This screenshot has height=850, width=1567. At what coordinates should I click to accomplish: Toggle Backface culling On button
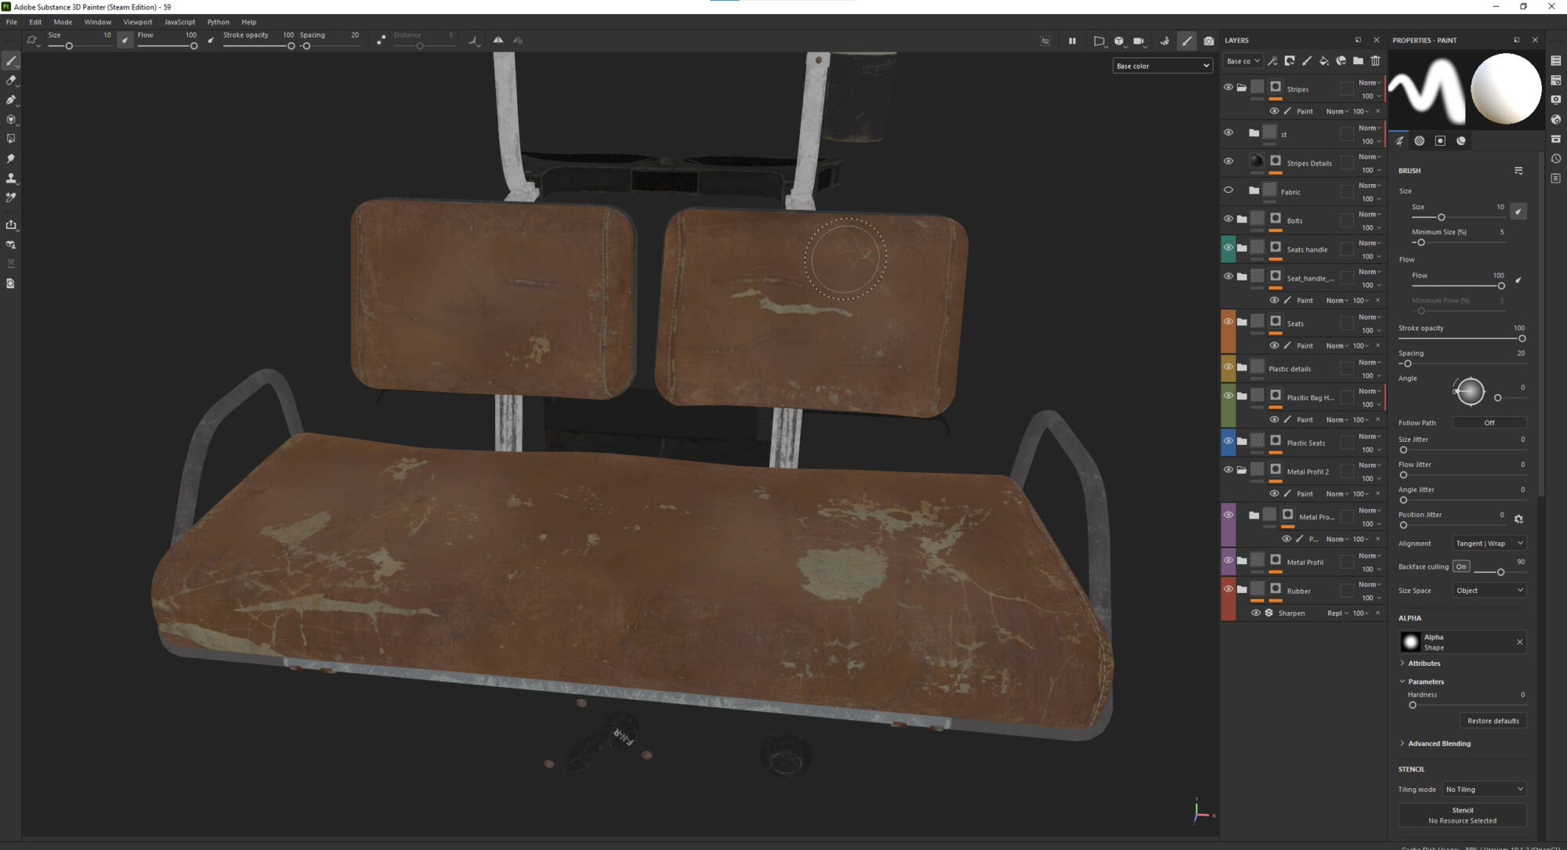coord(1460,566)
